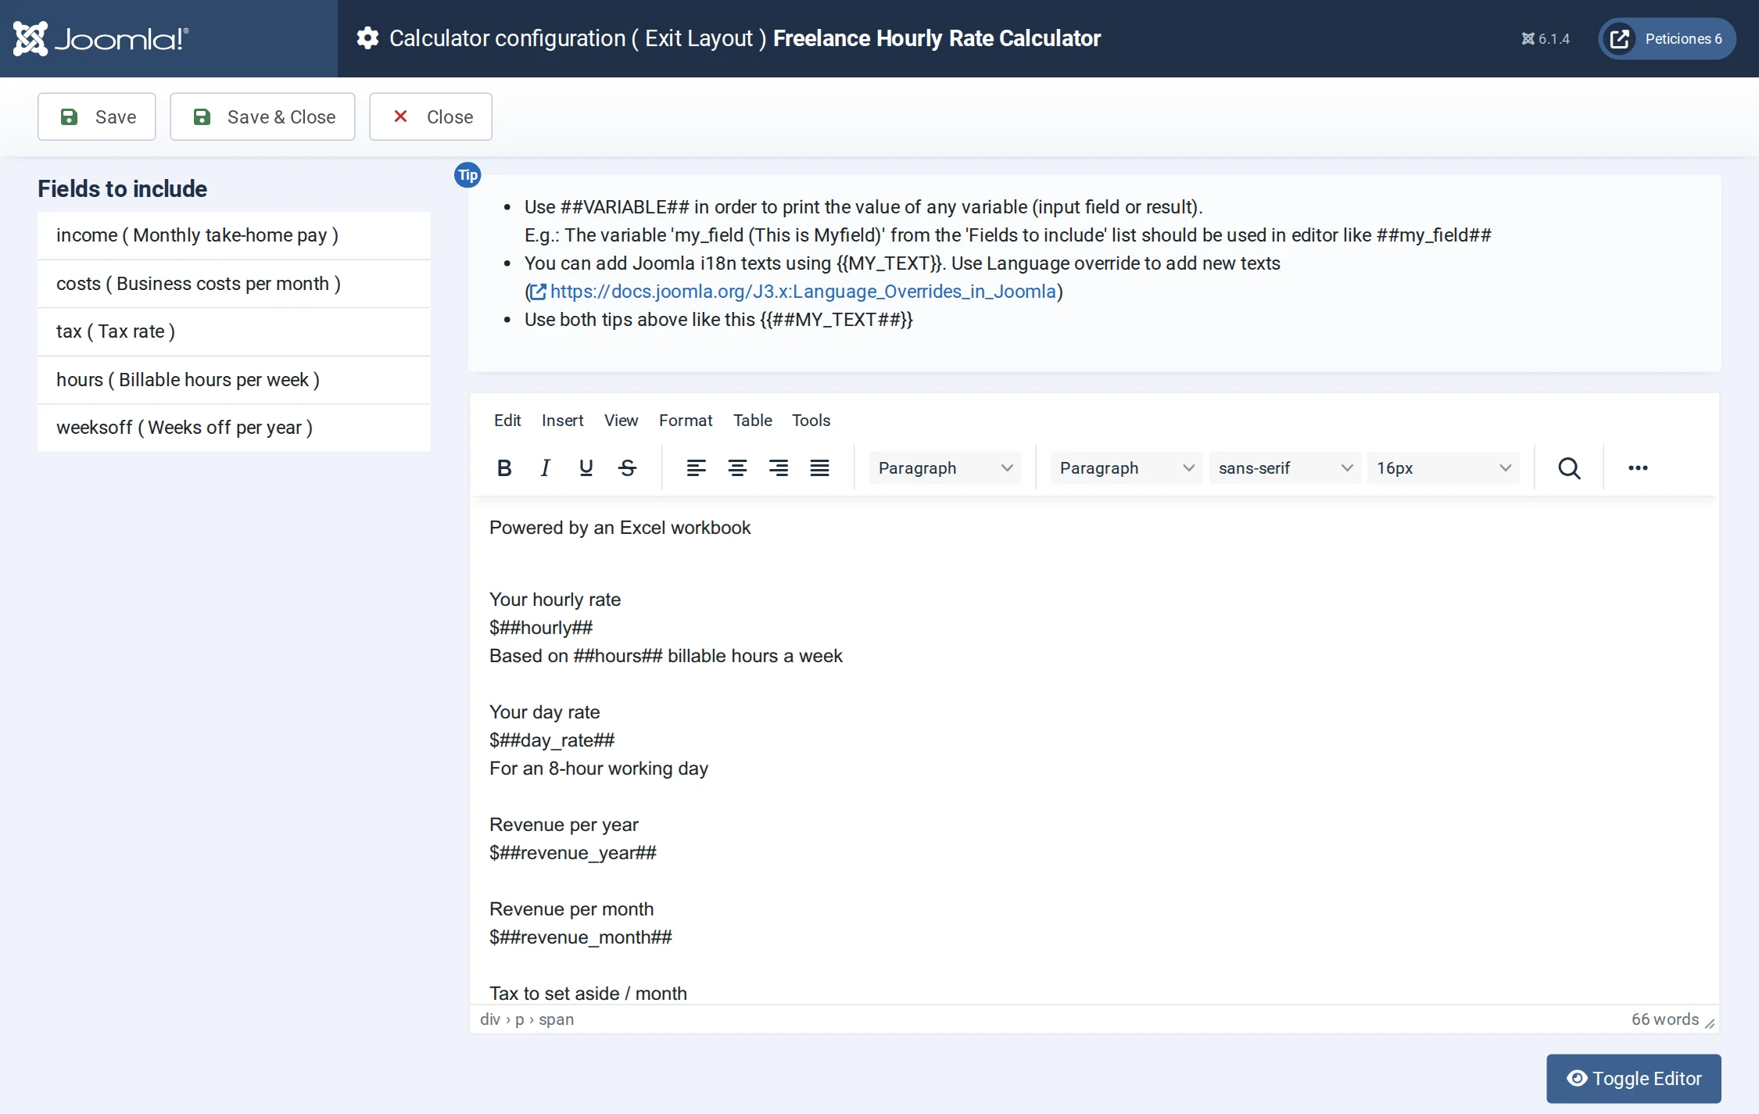
Task: Click the Joomla logo
Action: [101, 38]
